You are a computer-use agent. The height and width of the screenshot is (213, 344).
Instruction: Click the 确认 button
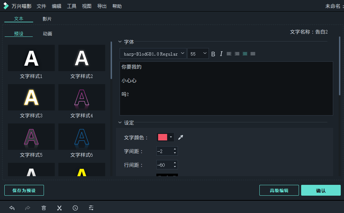point(321,190)
